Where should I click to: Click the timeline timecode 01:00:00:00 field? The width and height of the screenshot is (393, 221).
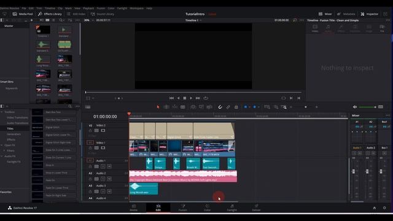click(105, 117)
